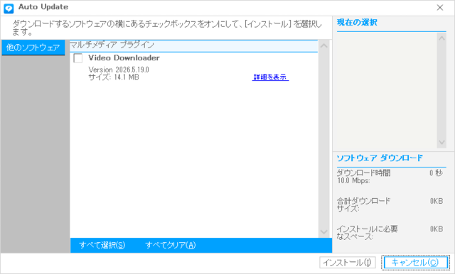Click the インストール(I) button
The image size is (455, 274).
[348, 263]
